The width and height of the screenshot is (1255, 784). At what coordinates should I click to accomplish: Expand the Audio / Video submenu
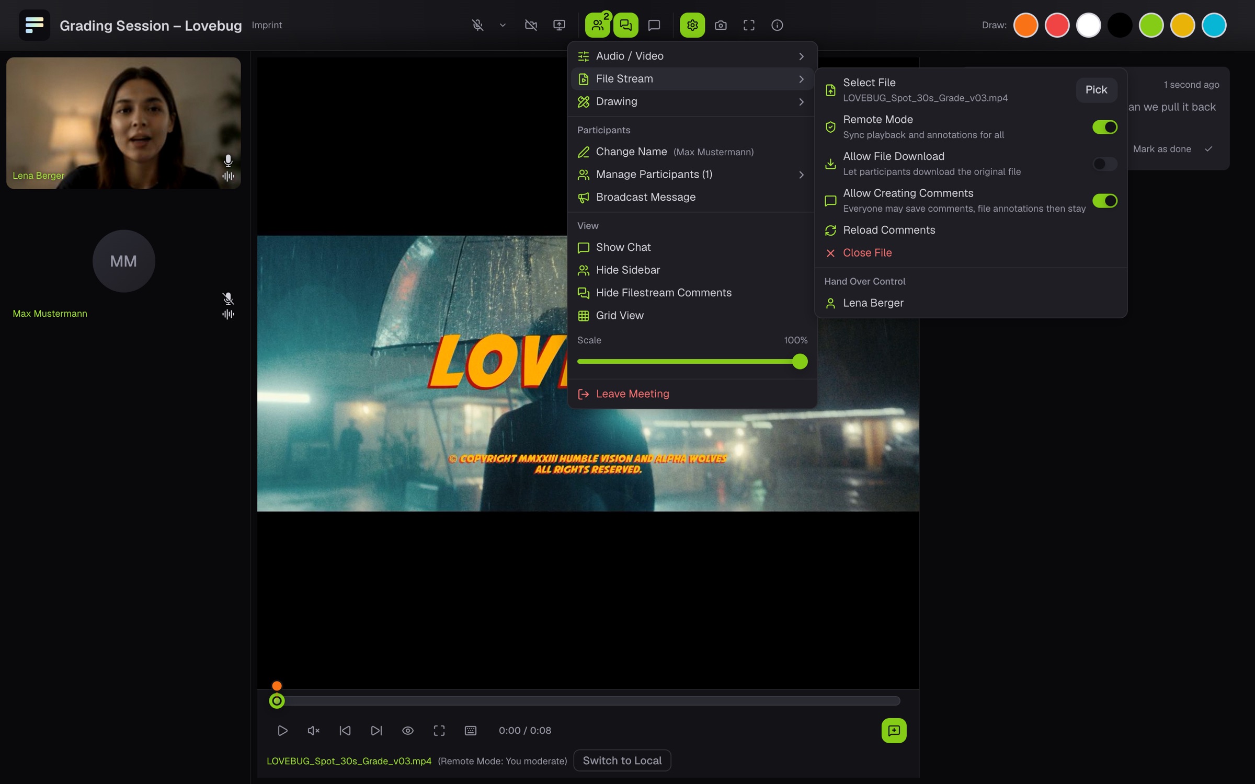692,56
